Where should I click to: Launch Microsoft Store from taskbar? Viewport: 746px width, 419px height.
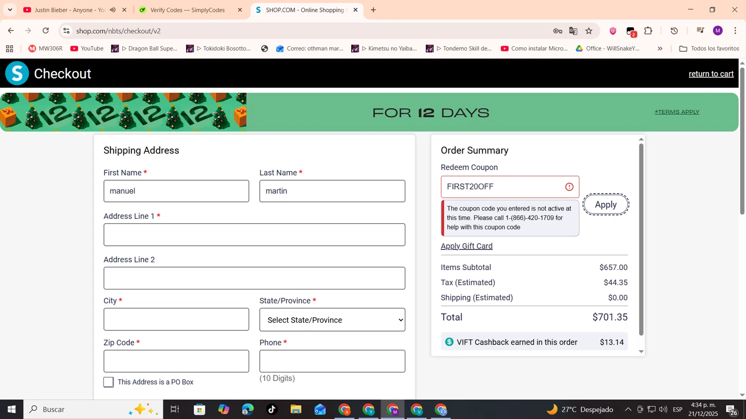200,410
